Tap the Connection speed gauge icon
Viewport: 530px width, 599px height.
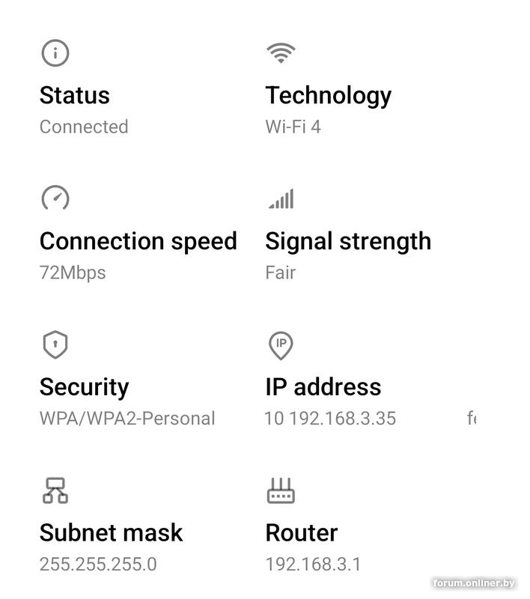[x=55, y=198]
